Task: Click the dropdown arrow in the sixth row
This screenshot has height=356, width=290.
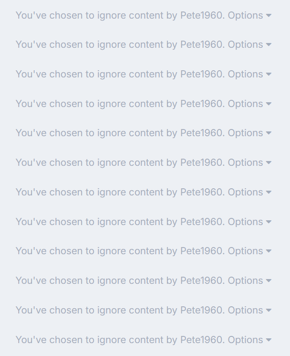Action: 269,163
